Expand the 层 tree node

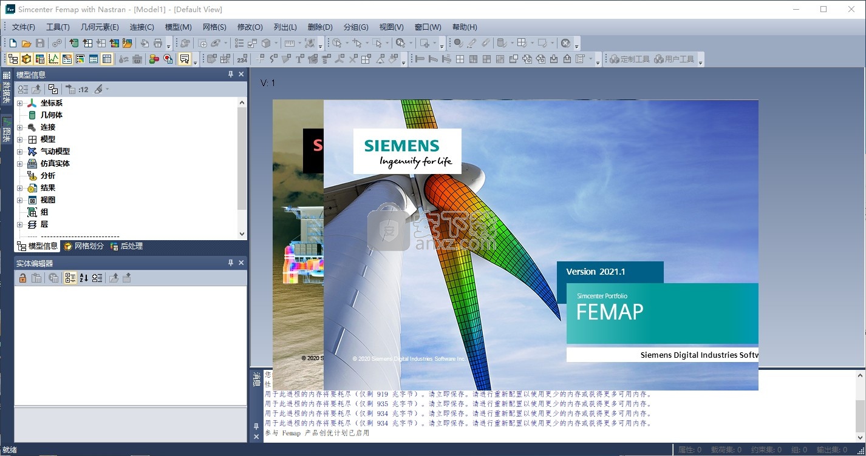pos(19,224)
